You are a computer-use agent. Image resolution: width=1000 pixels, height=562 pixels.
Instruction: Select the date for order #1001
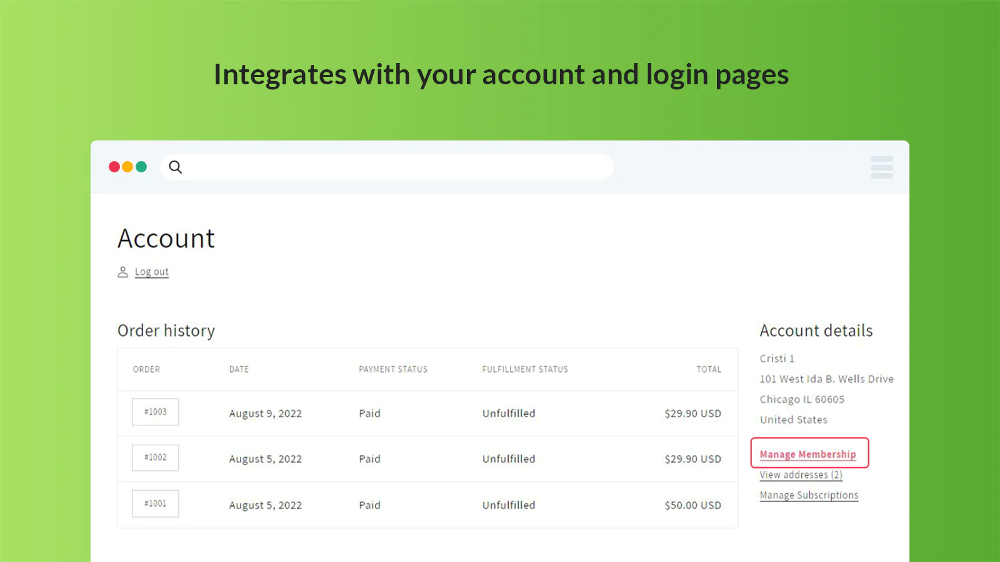point(265,506)
